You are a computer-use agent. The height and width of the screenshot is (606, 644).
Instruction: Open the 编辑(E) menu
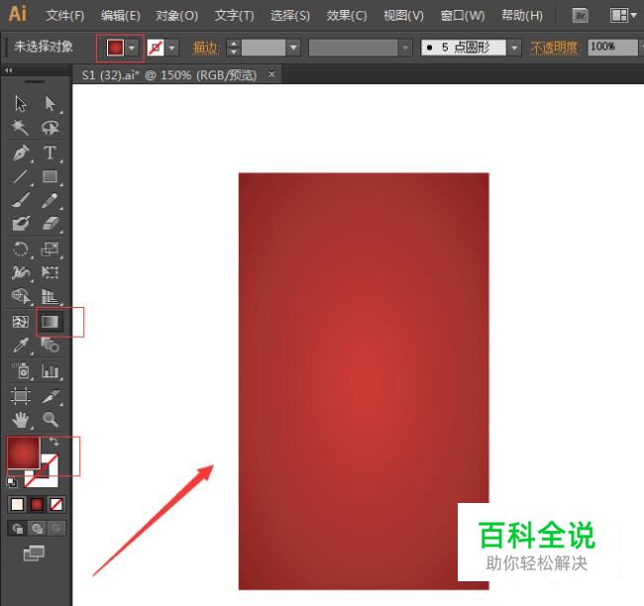[x=120, y=16]
